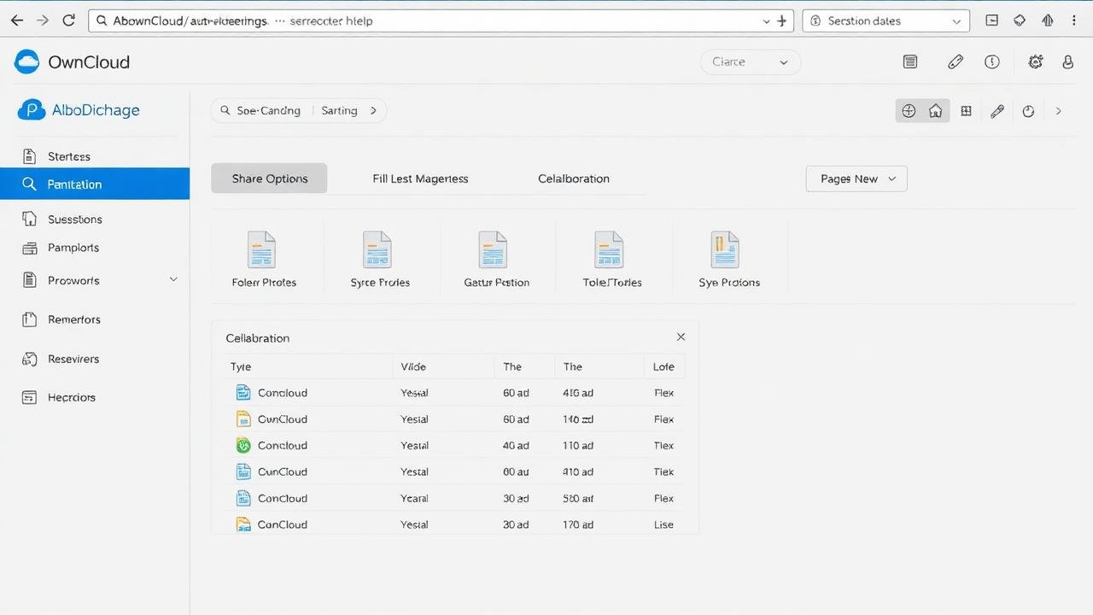Viewport: 1093px width, 615px height.
Task: Open Remerfors in the sidebar
Action: [95, 319]
